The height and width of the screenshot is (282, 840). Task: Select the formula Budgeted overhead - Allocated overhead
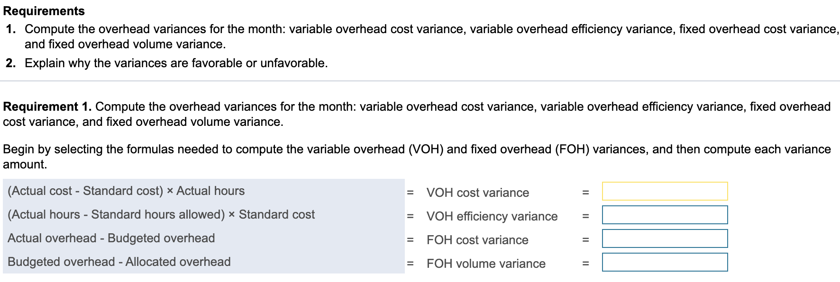(119, 261)
